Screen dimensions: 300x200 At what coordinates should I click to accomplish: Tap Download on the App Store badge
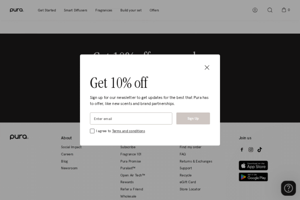pyautogui.click(x=253, y=166)
